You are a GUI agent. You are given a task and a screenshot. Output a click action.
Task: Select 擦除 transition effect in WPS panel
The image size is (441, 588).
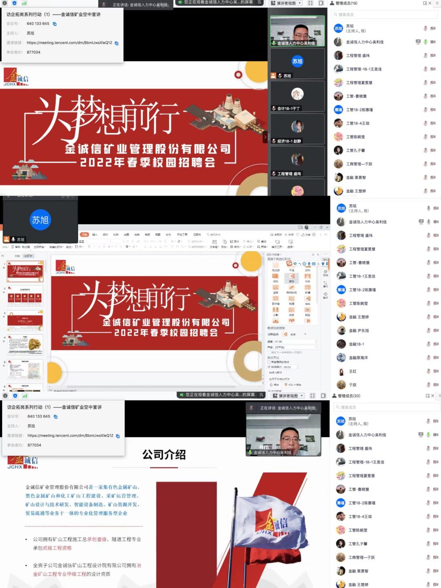click(292, 278)
